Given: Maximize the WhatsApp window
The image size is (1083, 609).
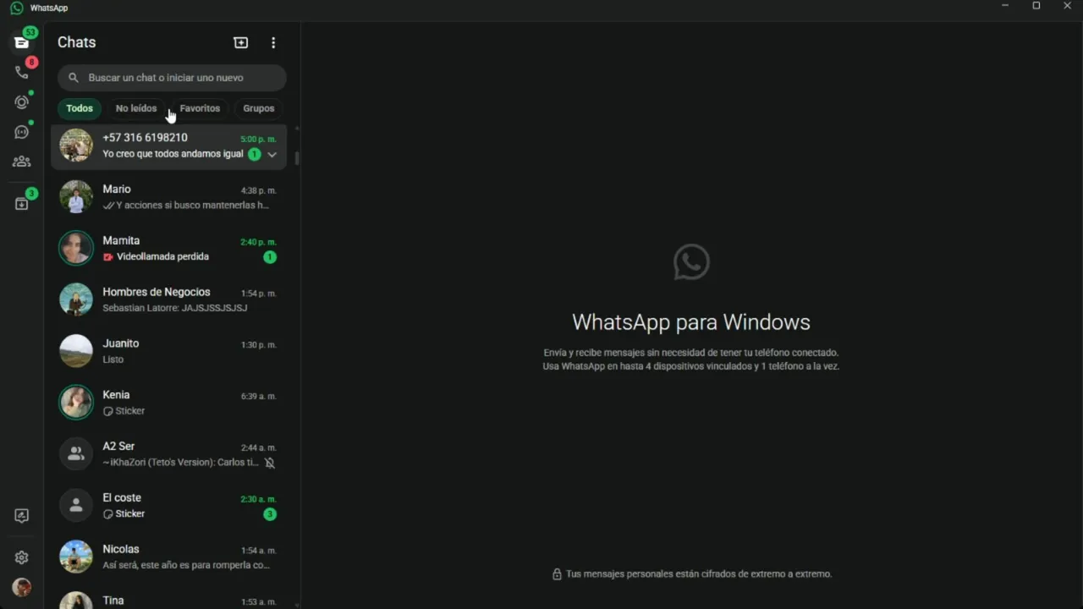Looking at the screenshot, I should click(1036, 7).
